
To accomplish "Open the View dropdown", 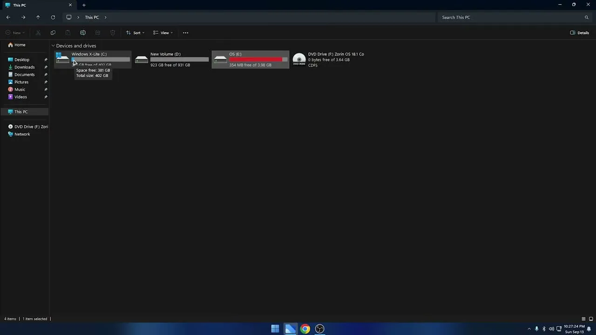I will point(163,33).
